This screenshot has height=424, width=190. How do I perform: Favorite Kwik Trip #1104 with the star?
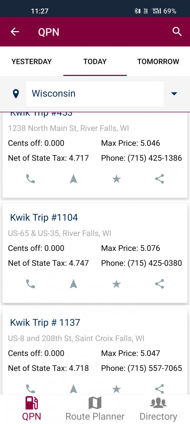point(116,284)
